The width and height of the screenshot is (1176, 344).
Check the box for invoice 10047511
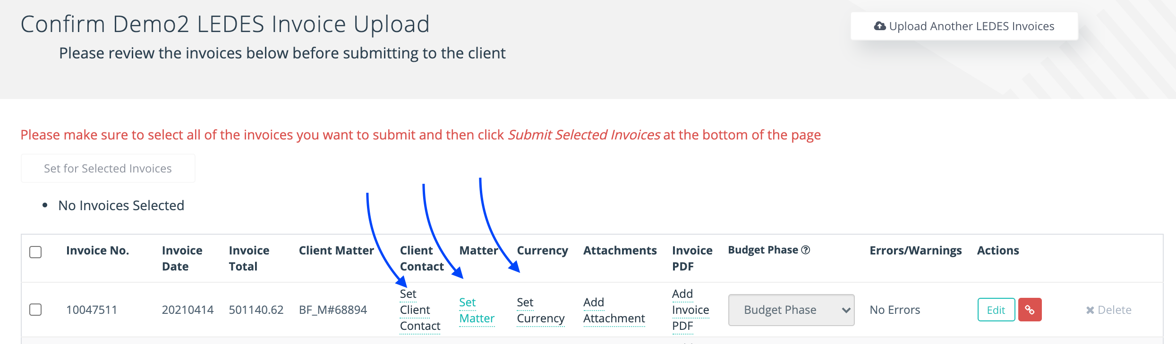point(35,310)
